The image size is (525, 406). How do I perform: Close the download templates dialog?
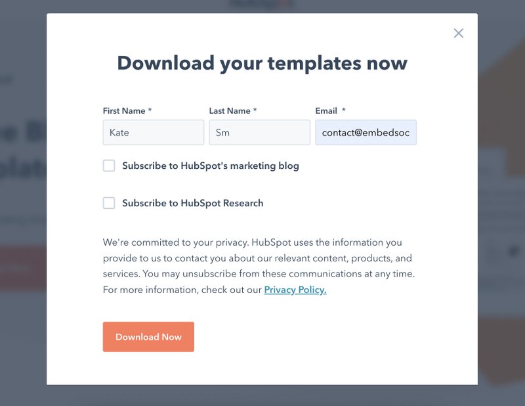(x=458, y=34)
